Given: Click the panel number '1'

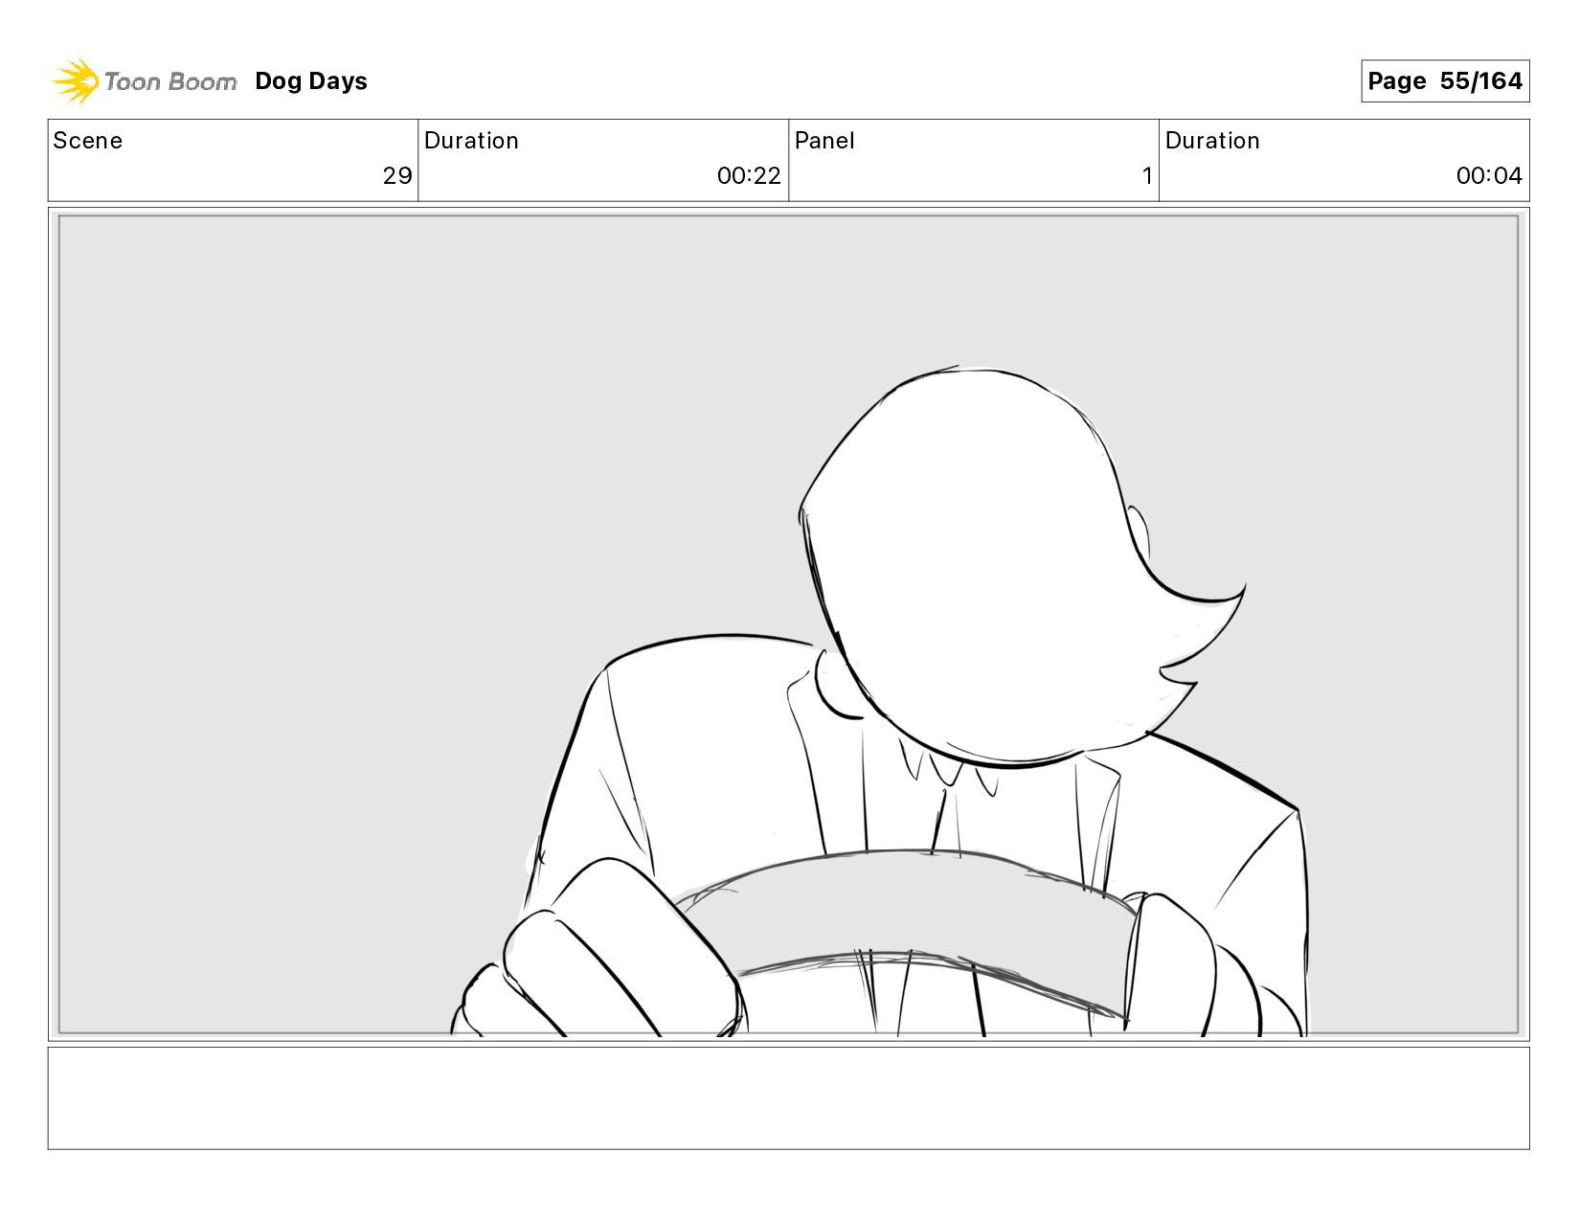Looking at the screenshot, I should pyautogui.click(x=1147, y=176).
